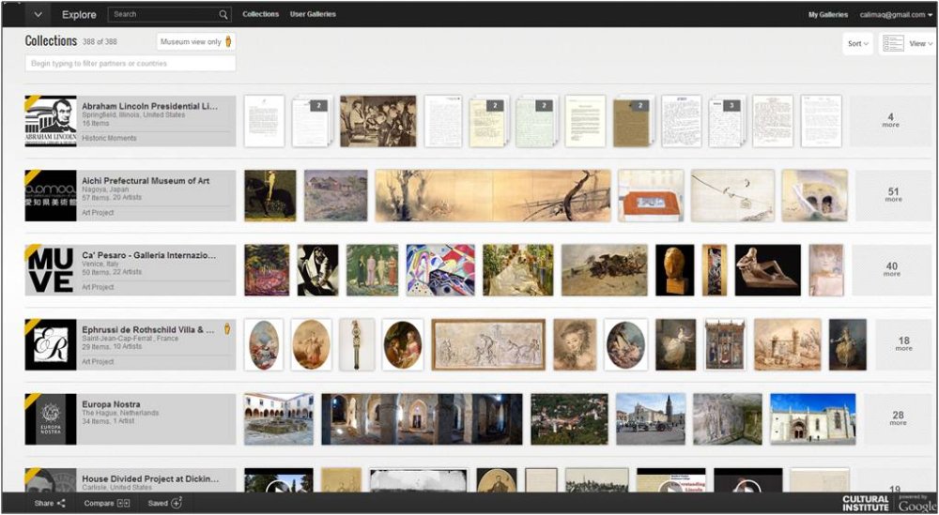This screenshot has height=515, width=939.
Task: Open the reclining figure sculpture thumbnail
Action: click(768, 270)
